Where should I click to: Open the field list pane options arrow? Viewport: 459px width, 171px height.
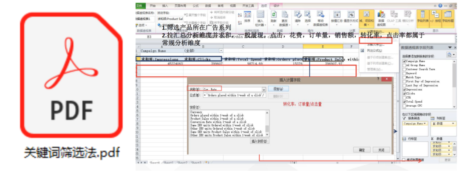[x=450, y=47]
